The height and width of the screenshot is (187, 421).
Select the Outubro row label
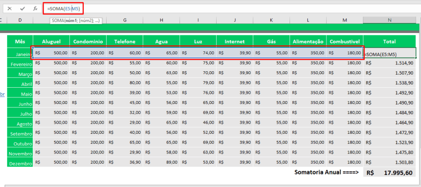point(20,142)
